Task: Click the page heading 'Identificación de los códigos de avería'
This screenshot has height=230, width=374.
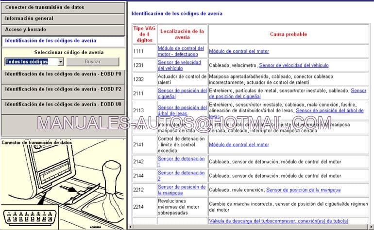Action: [177, 14]
